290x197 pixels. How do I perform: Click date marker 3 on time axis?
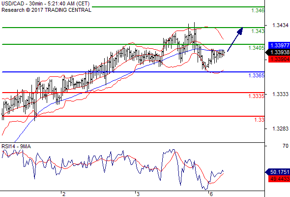pos(138,194)
